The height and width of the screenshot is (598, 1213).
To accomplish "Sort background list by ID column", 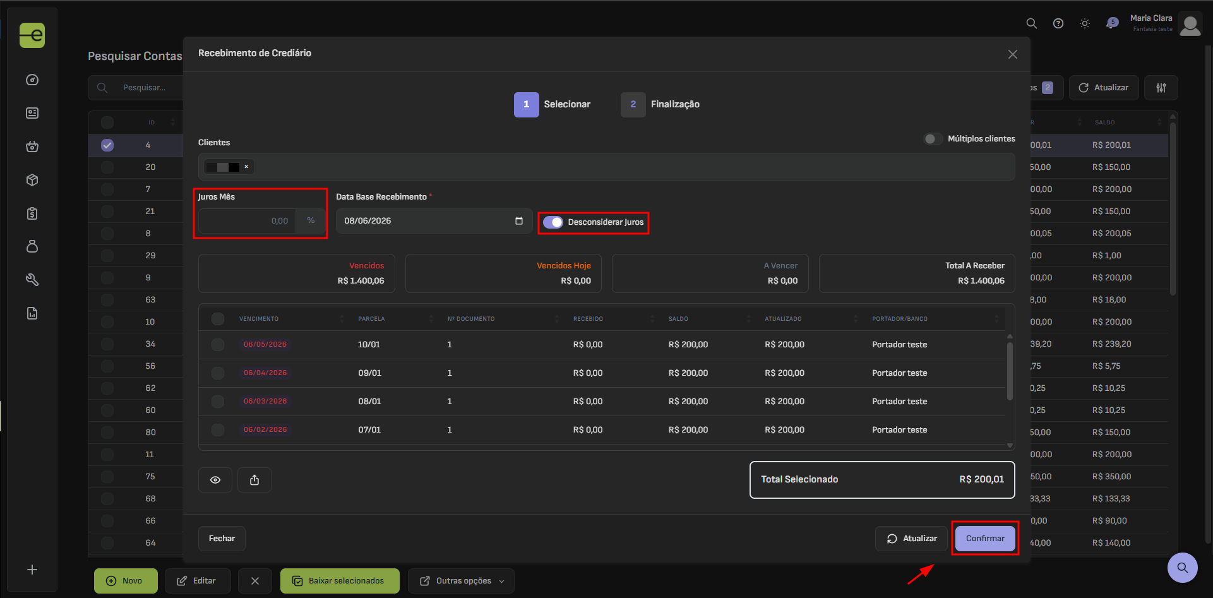I will click(173, 123).
